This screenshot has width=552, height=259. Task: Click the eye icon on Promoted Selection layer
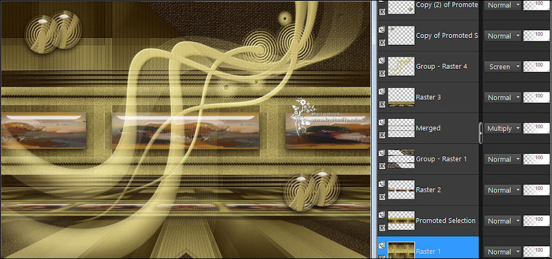382,227
